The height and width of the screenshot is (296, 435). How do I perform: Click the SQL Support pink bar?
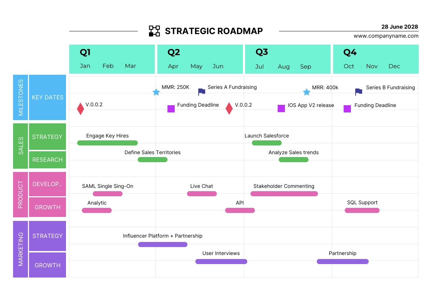pyautogui.click(x=362, y=210)
